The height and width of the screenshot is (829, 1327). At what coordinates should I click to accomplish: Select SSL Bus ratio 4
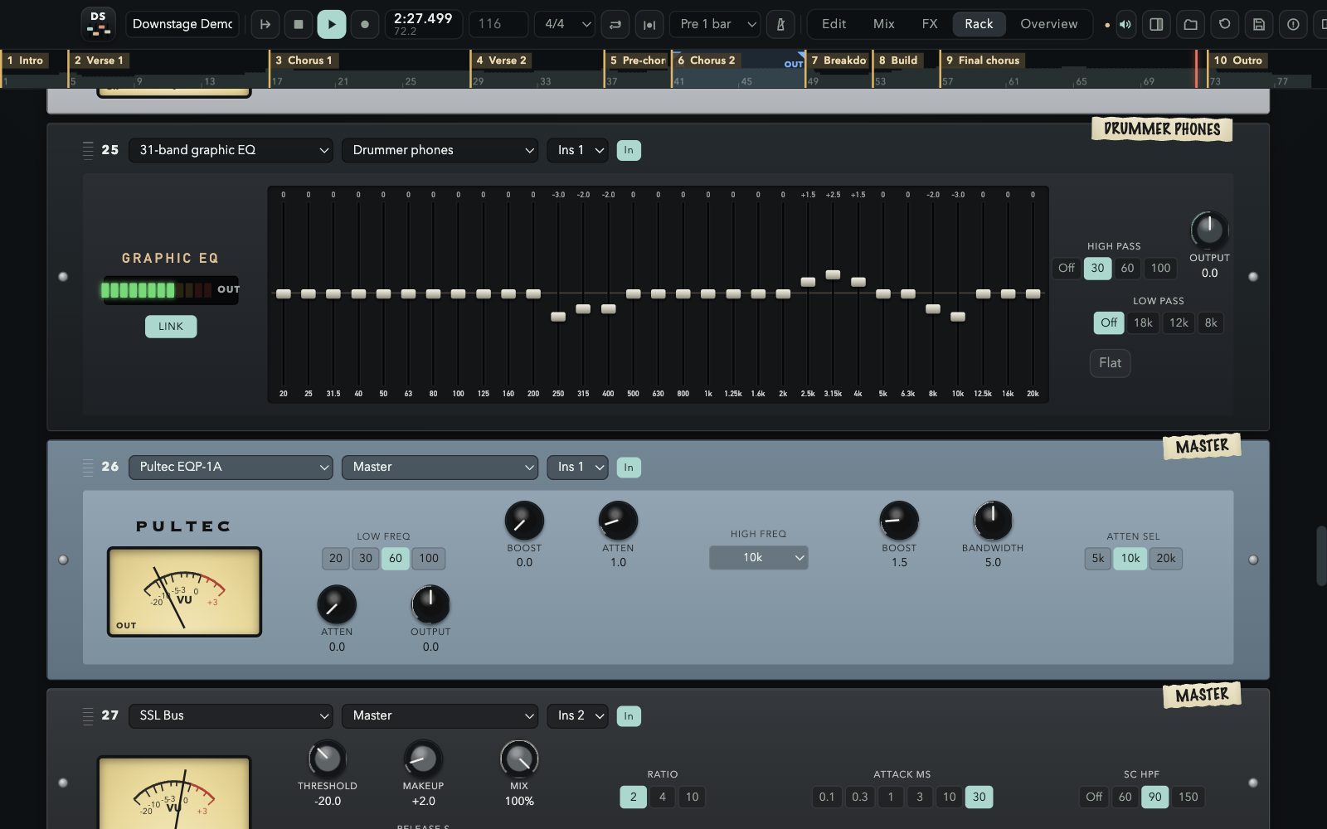click(x=662, y=797)
